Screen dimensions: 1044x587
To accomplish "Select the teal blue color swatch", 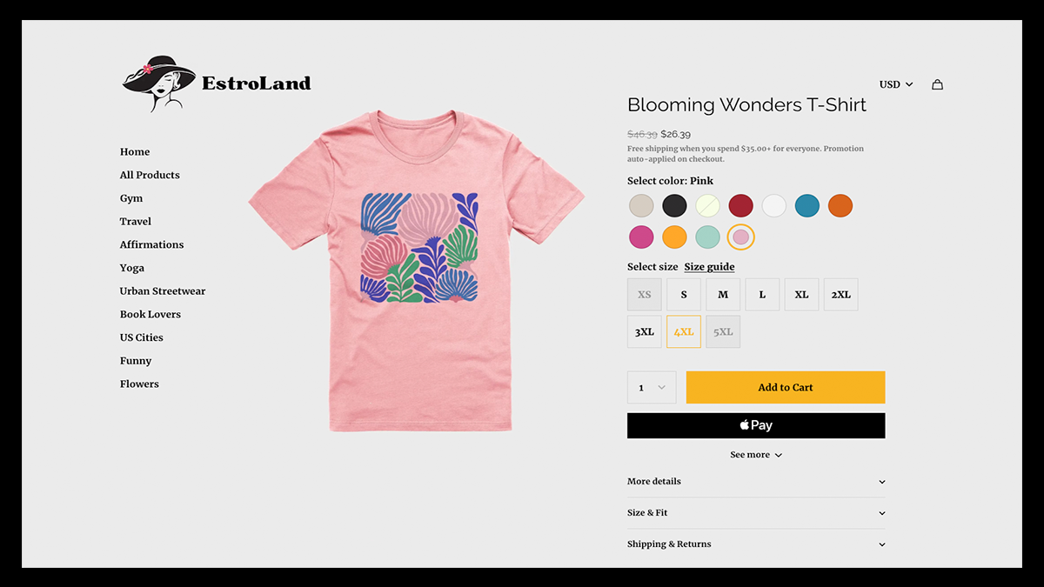I will pos(807,206).
